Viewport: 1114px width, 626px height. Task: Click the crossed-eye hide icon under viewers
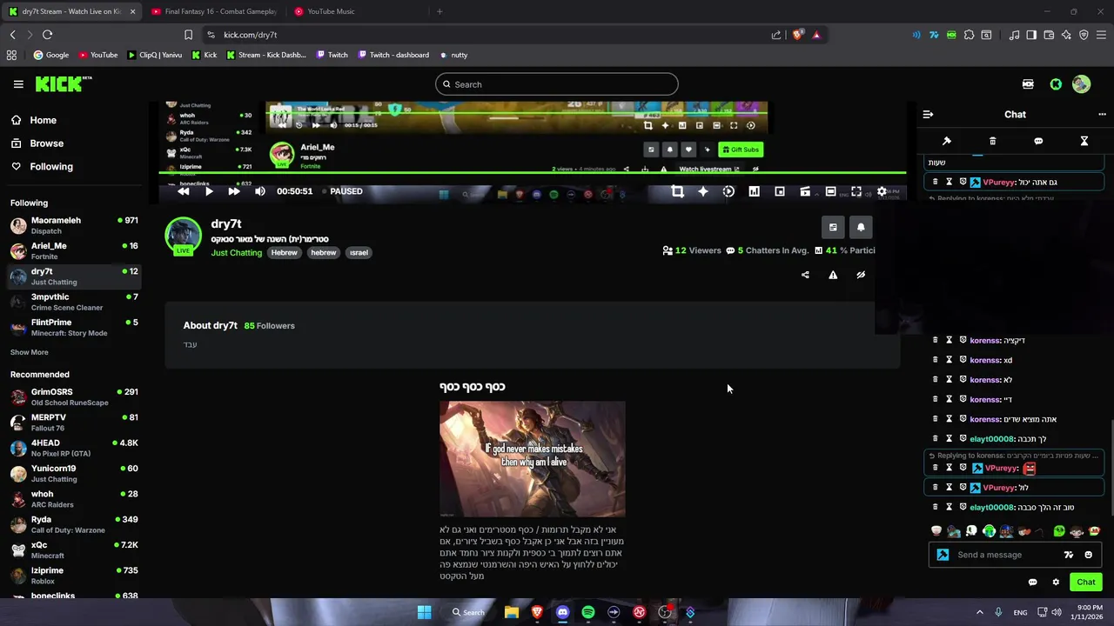[861, 275]
